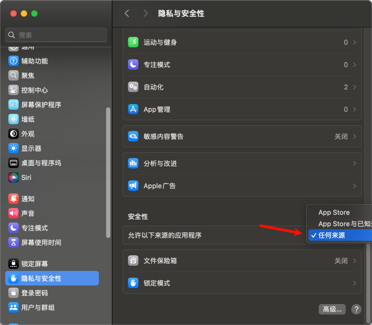This screenshot has width=372, height=325.
Task: Open 显示器 settings in sidebar
Action: click(31, 149)
